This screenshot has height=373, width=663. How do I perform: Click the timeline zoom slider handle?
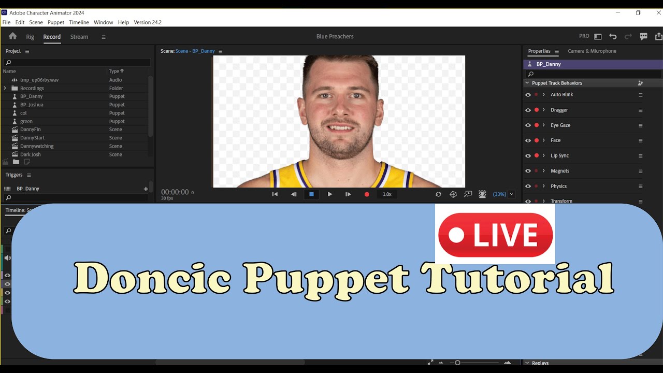point(457,363)
